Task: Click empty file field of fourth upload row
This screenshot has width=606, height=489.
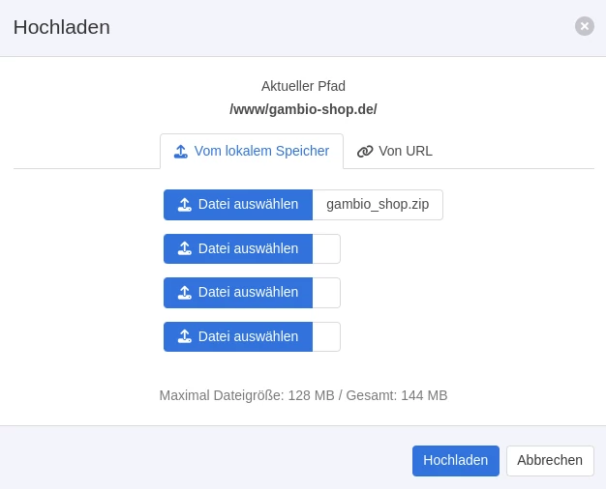Action: 326,337
